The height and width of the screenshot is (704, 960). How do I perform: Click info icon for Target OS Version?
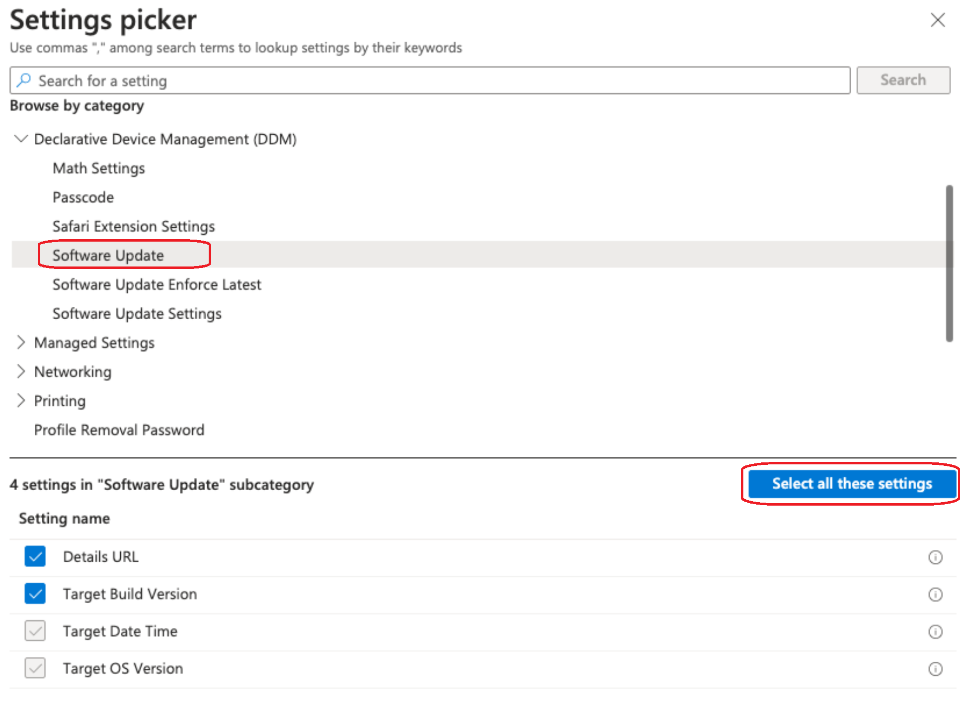tap(935, 669)
